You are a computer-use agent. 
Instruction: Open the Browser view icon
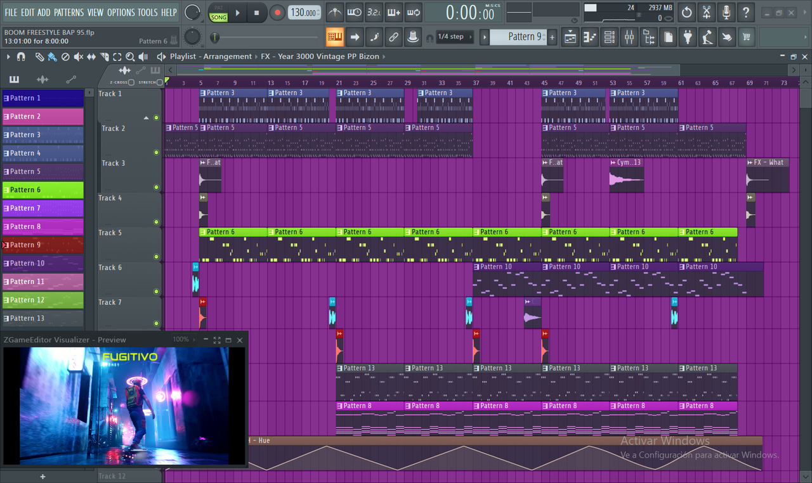(649, 37)
